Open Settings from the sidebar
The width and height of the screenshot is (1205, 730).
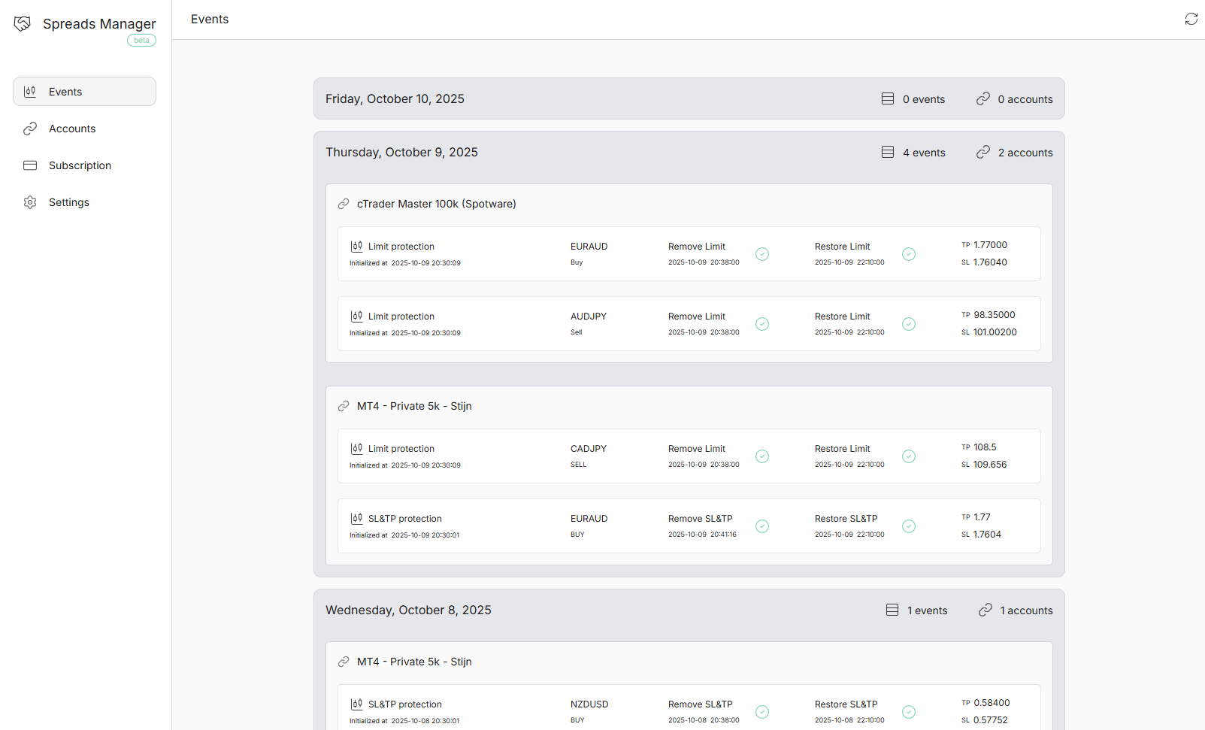click(x=68, y=202)
